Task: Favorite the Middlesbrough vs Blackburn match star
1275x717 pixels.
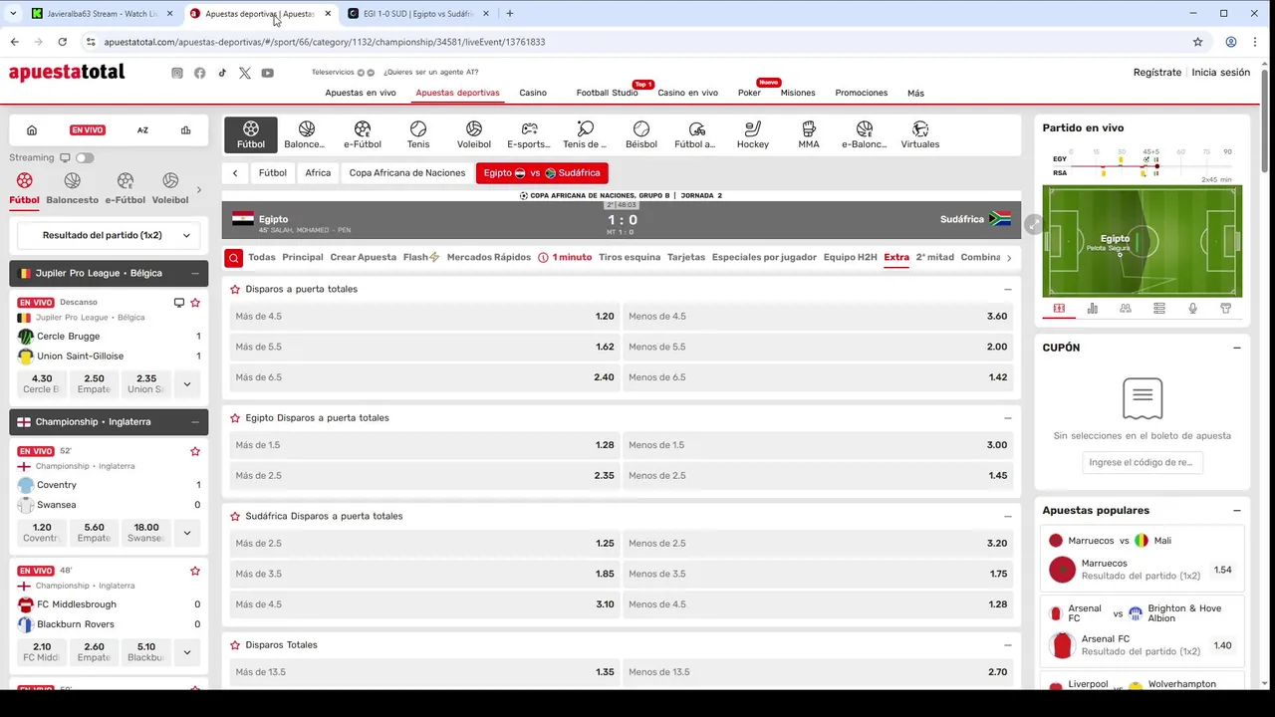Action: tap(195, 571)
